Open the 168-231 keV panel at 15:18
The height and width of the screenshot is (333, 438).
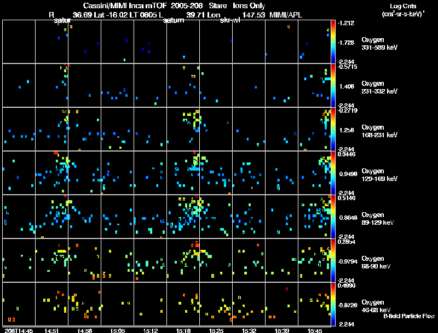[x=183, y=129]
